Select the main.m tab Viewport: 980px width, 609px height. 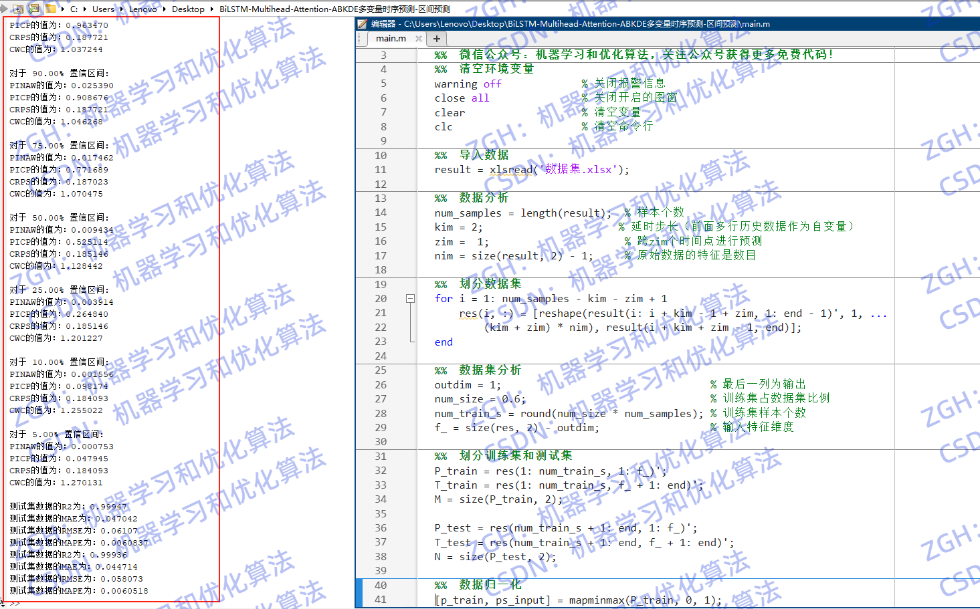pos(391,38)
